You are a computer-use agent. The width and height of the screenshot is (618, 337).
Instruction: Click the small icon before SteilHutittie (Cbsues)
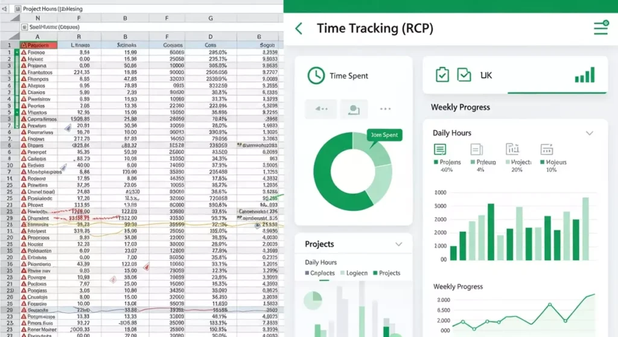click(x=24, y=27)
